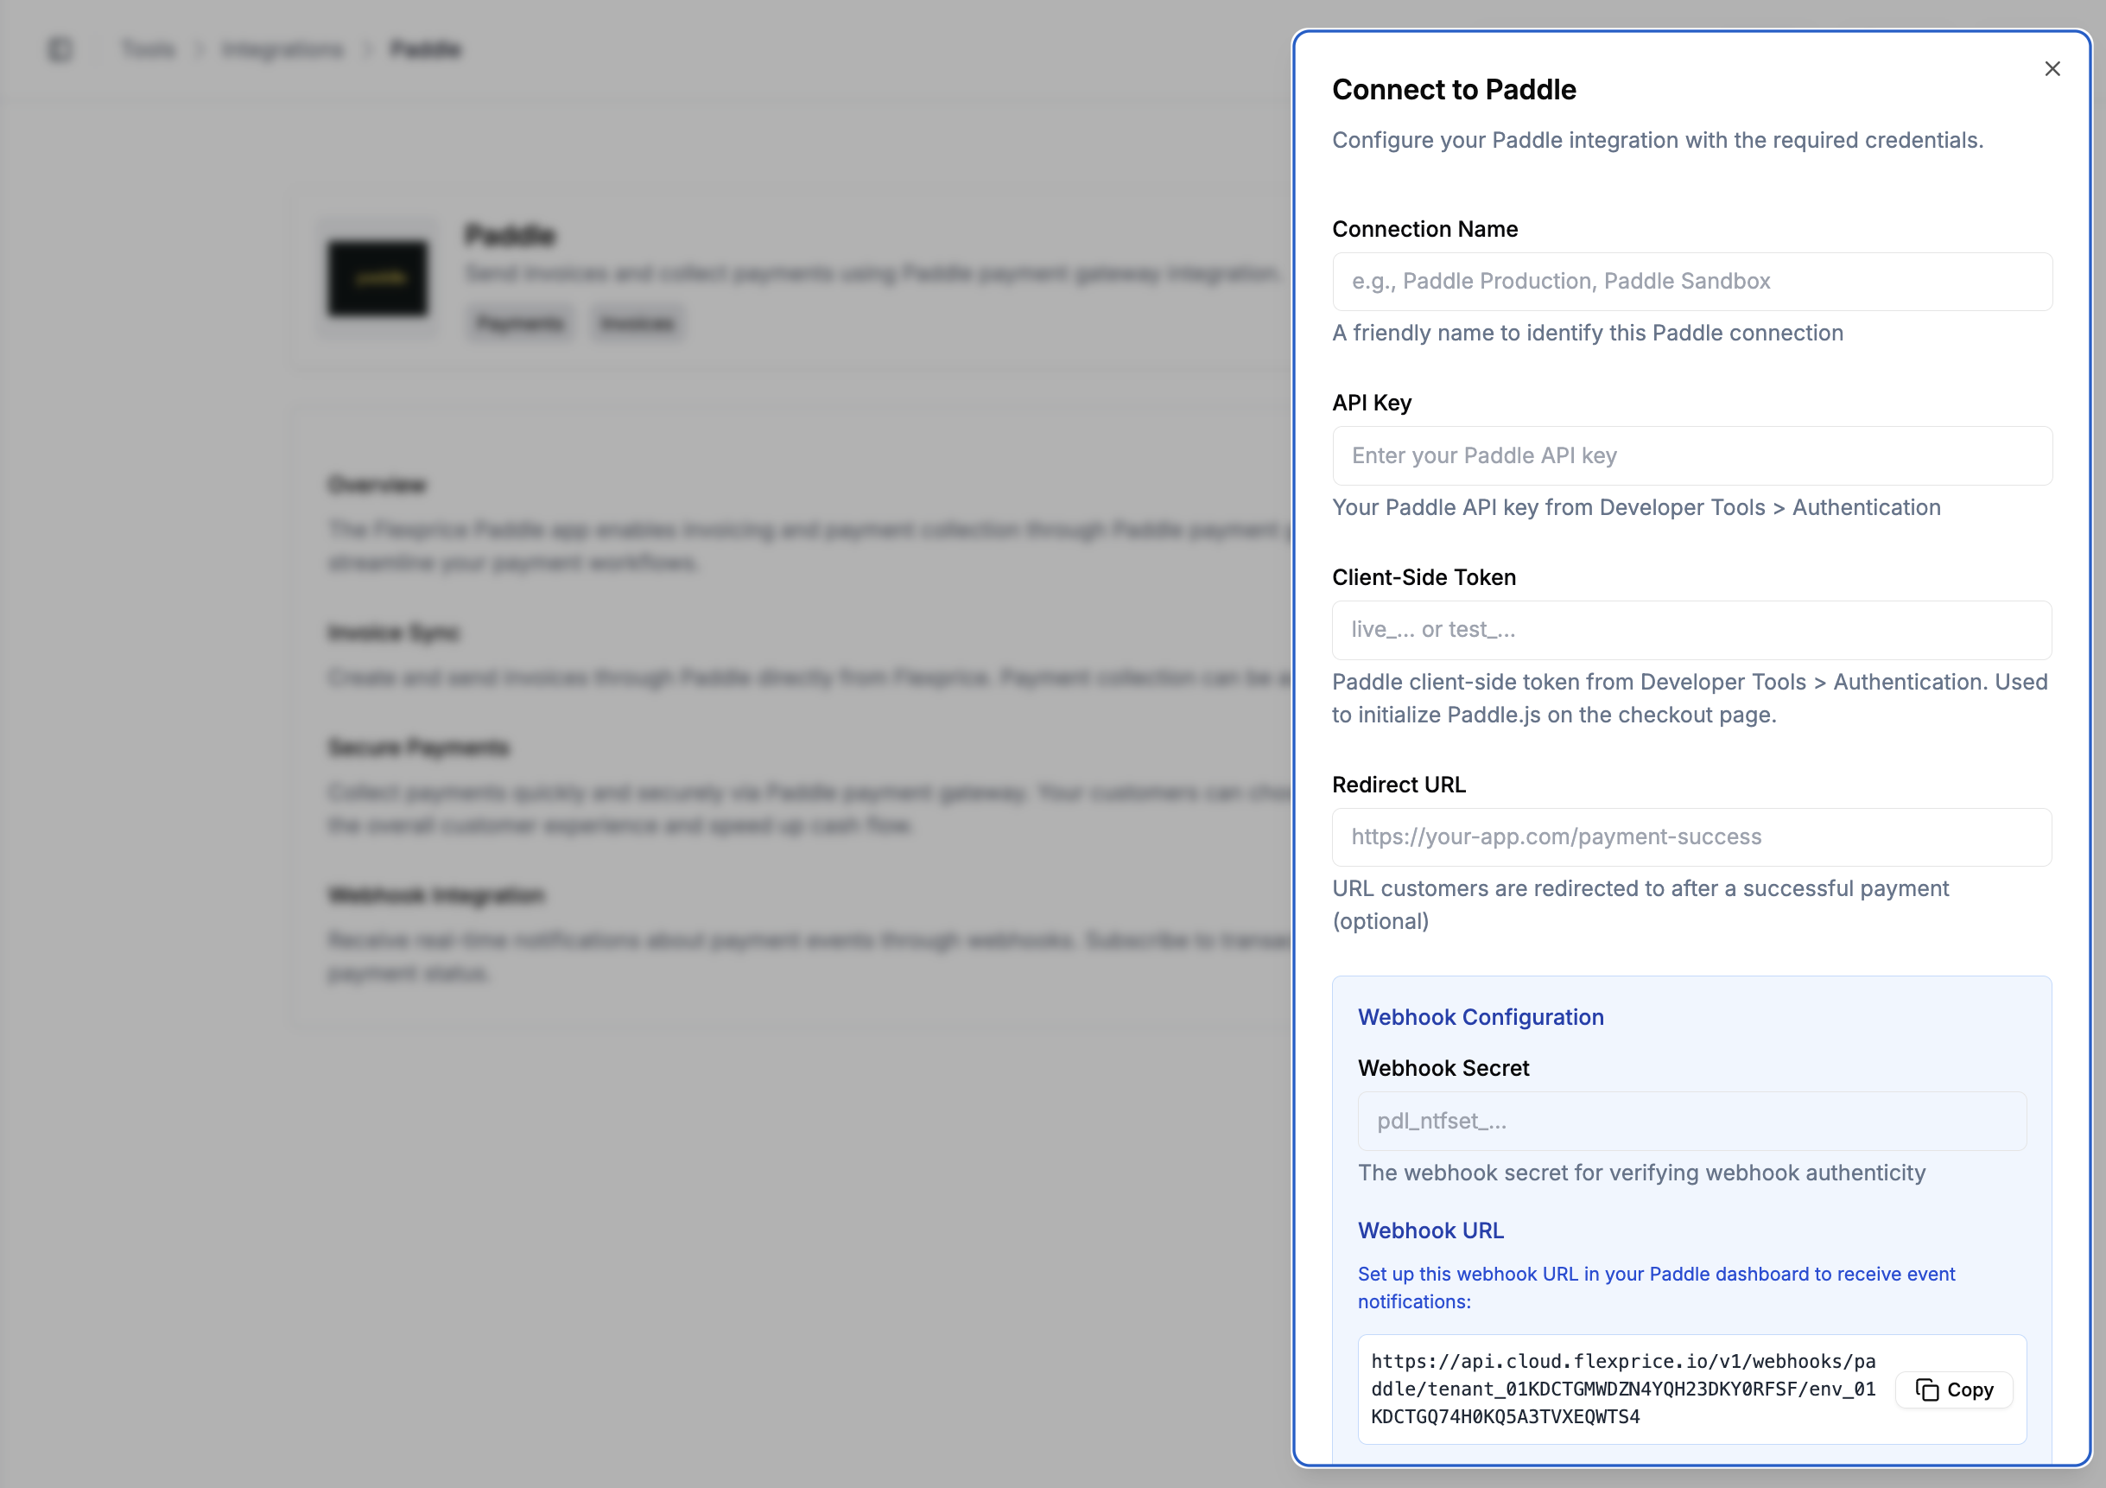
Task: Focus the API Key input field
Action: (1691, 456)
